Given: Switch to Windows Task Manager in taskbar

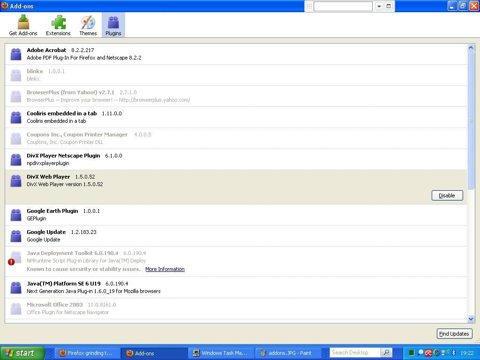Looking at the screenshot, I should [220, 353].
